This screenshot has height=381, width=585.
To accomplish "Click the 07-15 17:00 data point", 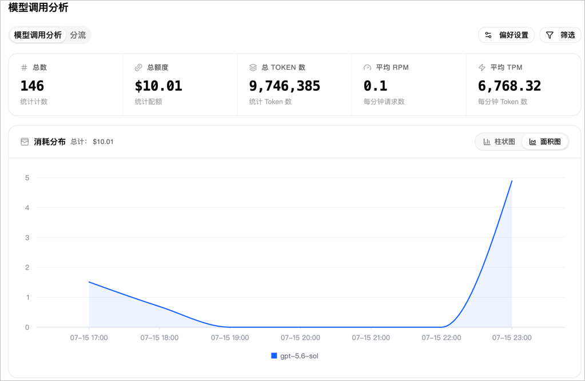I will pyautogui.click(x=89, y=282).
